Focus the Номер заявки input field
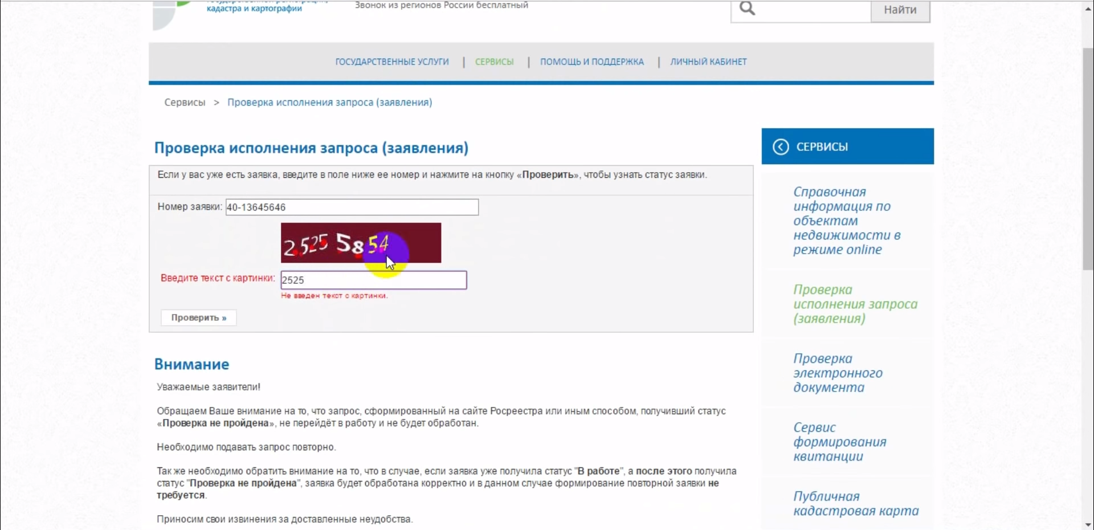The image size is (1094, 530). pos(352,207)
